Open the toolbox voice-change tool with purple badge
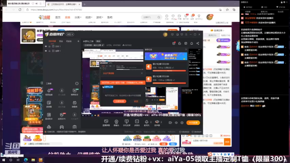 [49, 92]
